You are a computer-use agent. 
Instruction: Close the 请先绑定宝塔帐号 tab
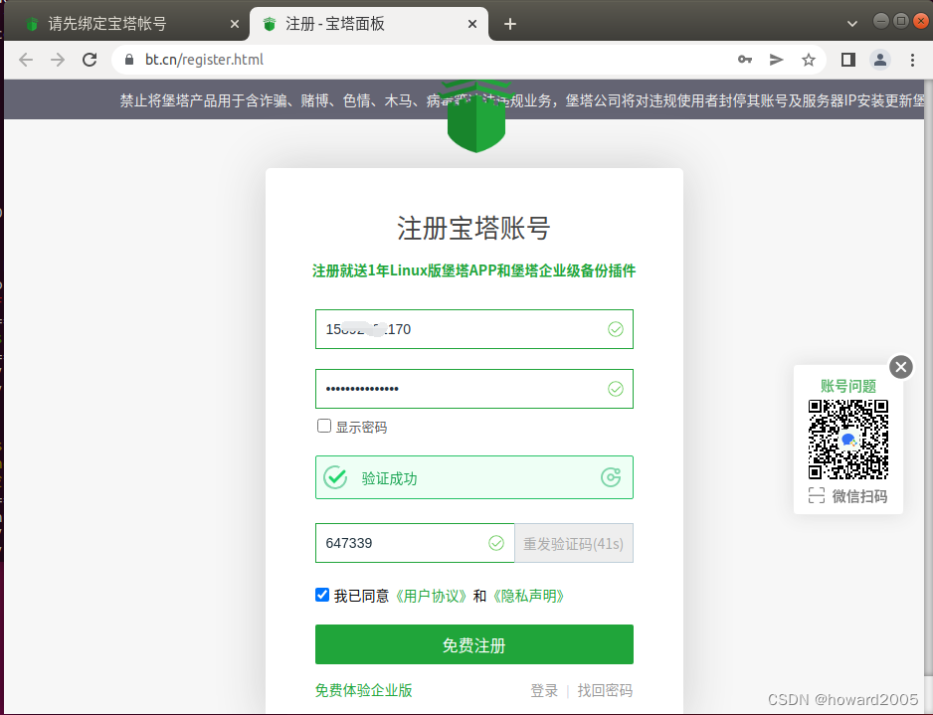[235, 24]
